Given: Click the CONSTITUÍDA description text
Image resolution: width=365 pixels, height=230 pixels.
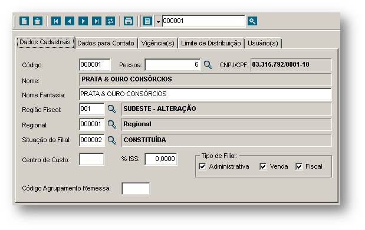Looking at the screenshot, I should coord(145,140).
